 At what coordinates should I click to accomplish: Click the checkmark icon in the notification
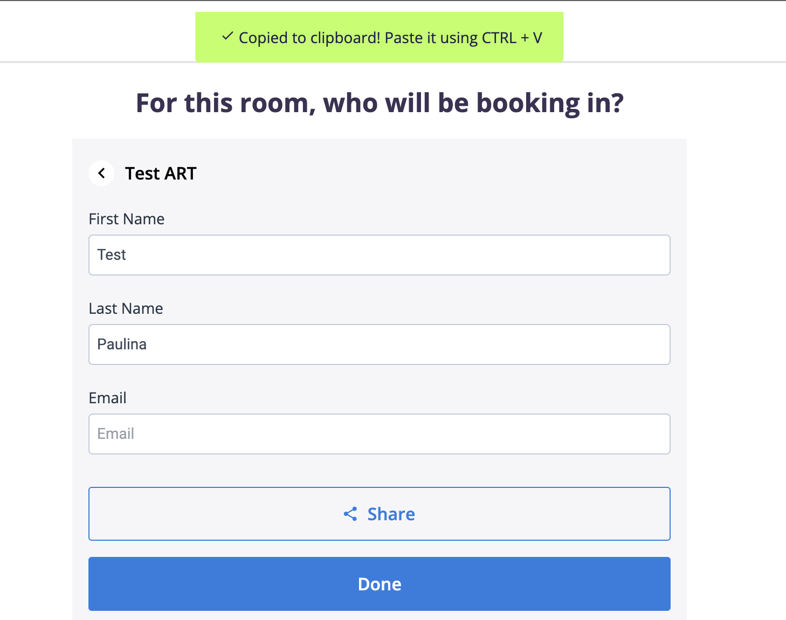coord(227,37)
